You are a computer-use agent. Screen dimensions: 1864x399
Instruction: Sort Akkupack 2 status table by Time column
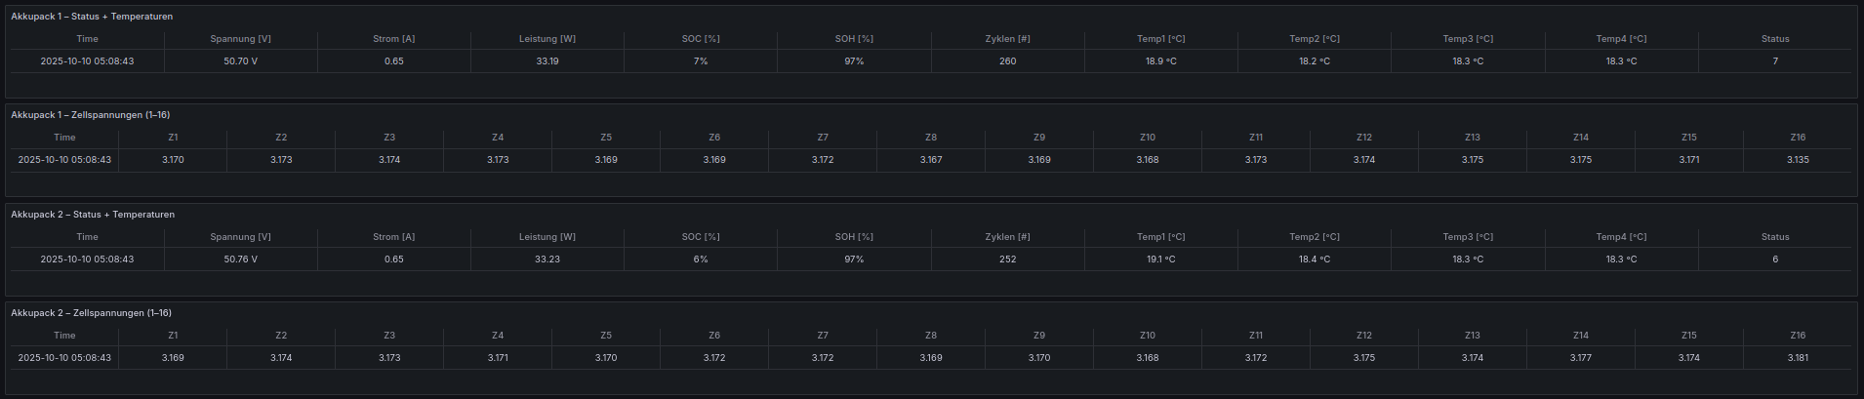(87, 237)
